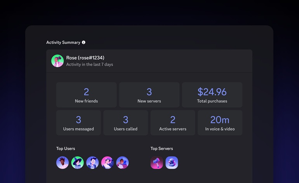299x183 pixels.
Task: Click the 20m In voice & video card
Action: (220, 123)
